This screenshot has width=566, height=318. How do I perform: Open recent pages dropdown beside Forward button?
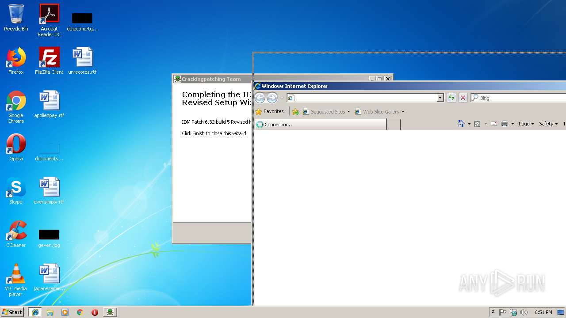point(282,98)
